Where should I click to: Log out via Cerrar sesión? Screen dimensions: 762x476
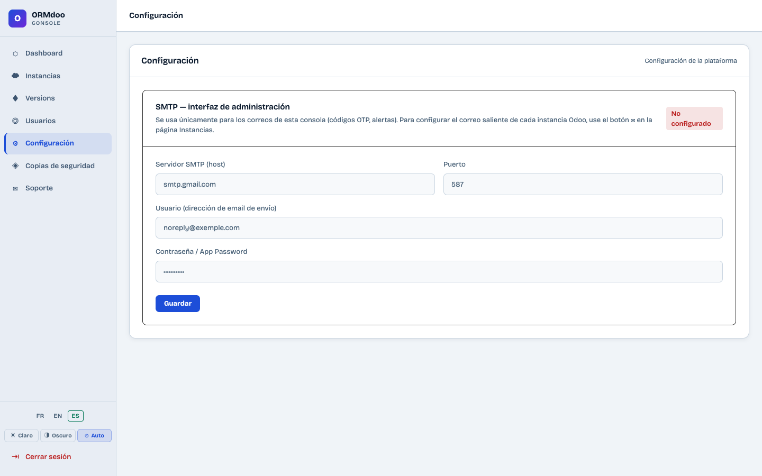coord(58,456)
